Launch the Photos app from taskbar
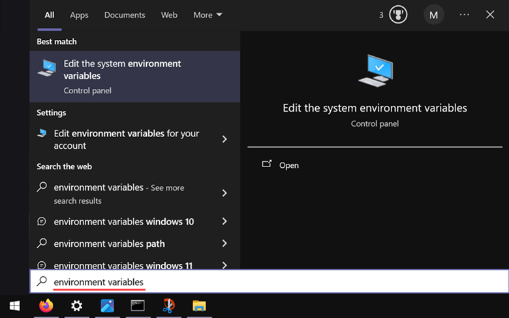The height and width of the screenshot is (318, 509). click(x=108, y=306)
